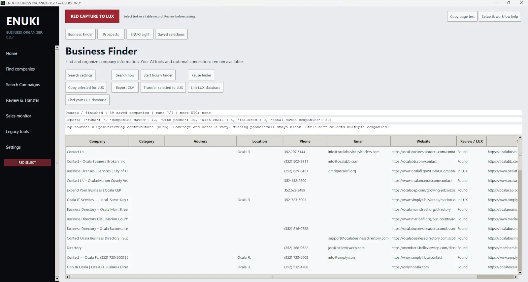Viewport: 528px width, 282px height.
Task: Open Legacy tools in the sidebar
Action: (17, 132)
